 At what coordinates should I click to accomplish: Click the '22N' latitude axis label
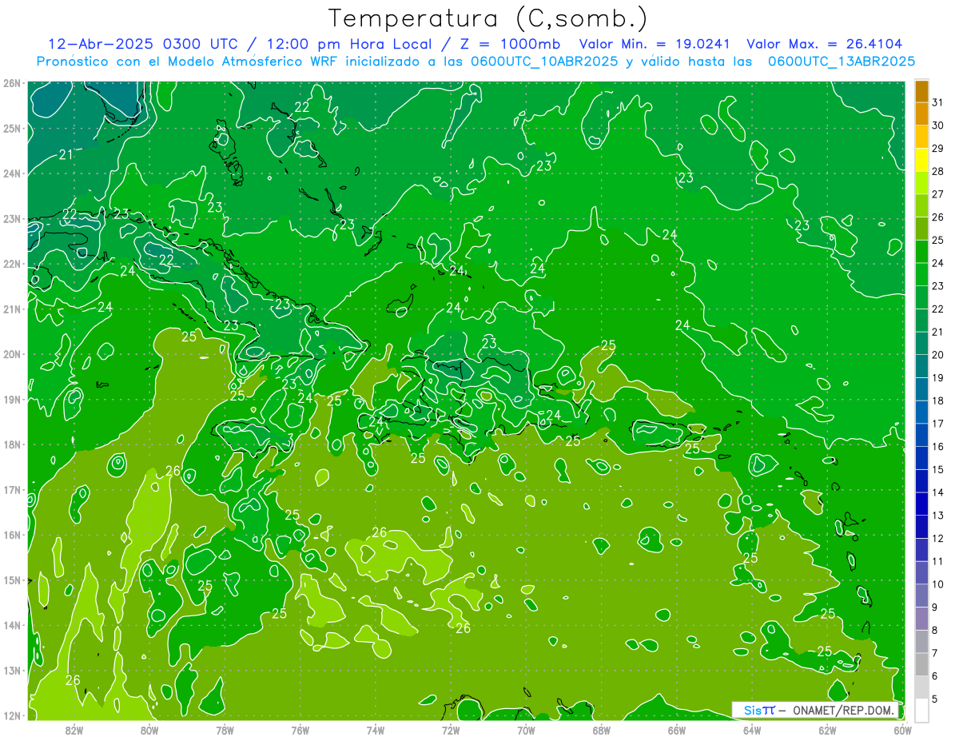(x=12, y=264)
